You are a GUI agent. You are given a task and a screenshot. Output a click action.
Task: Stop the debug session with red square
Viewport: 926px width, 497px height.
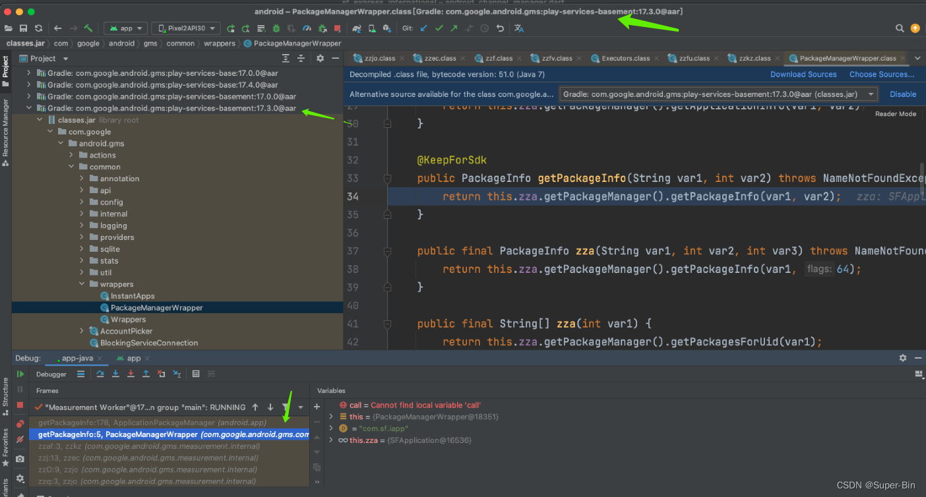[20, 405]
